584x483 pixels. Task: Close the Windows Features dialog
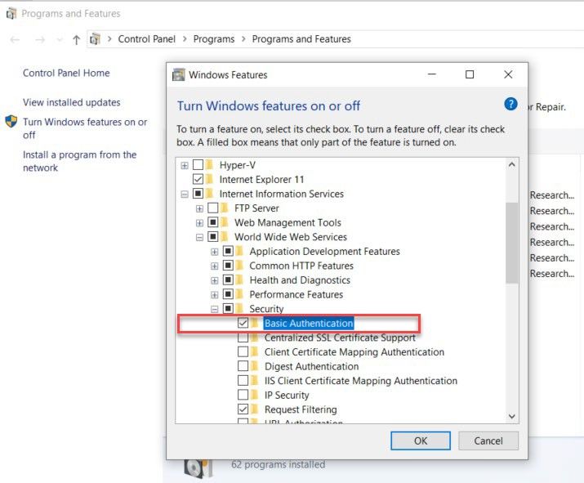pyautogui.click(x=508, y=74)
